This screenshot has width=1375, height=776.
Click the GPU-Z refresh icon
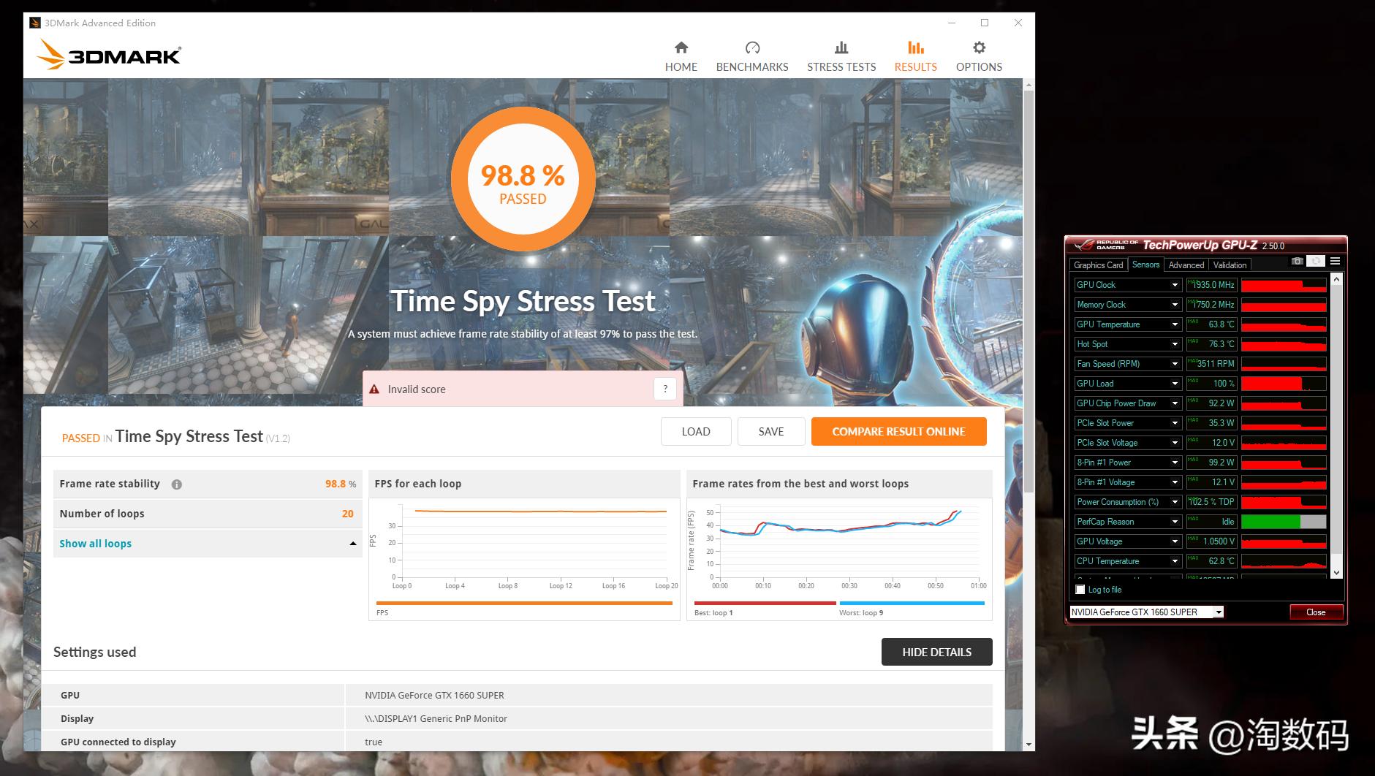pos(1316,261)
